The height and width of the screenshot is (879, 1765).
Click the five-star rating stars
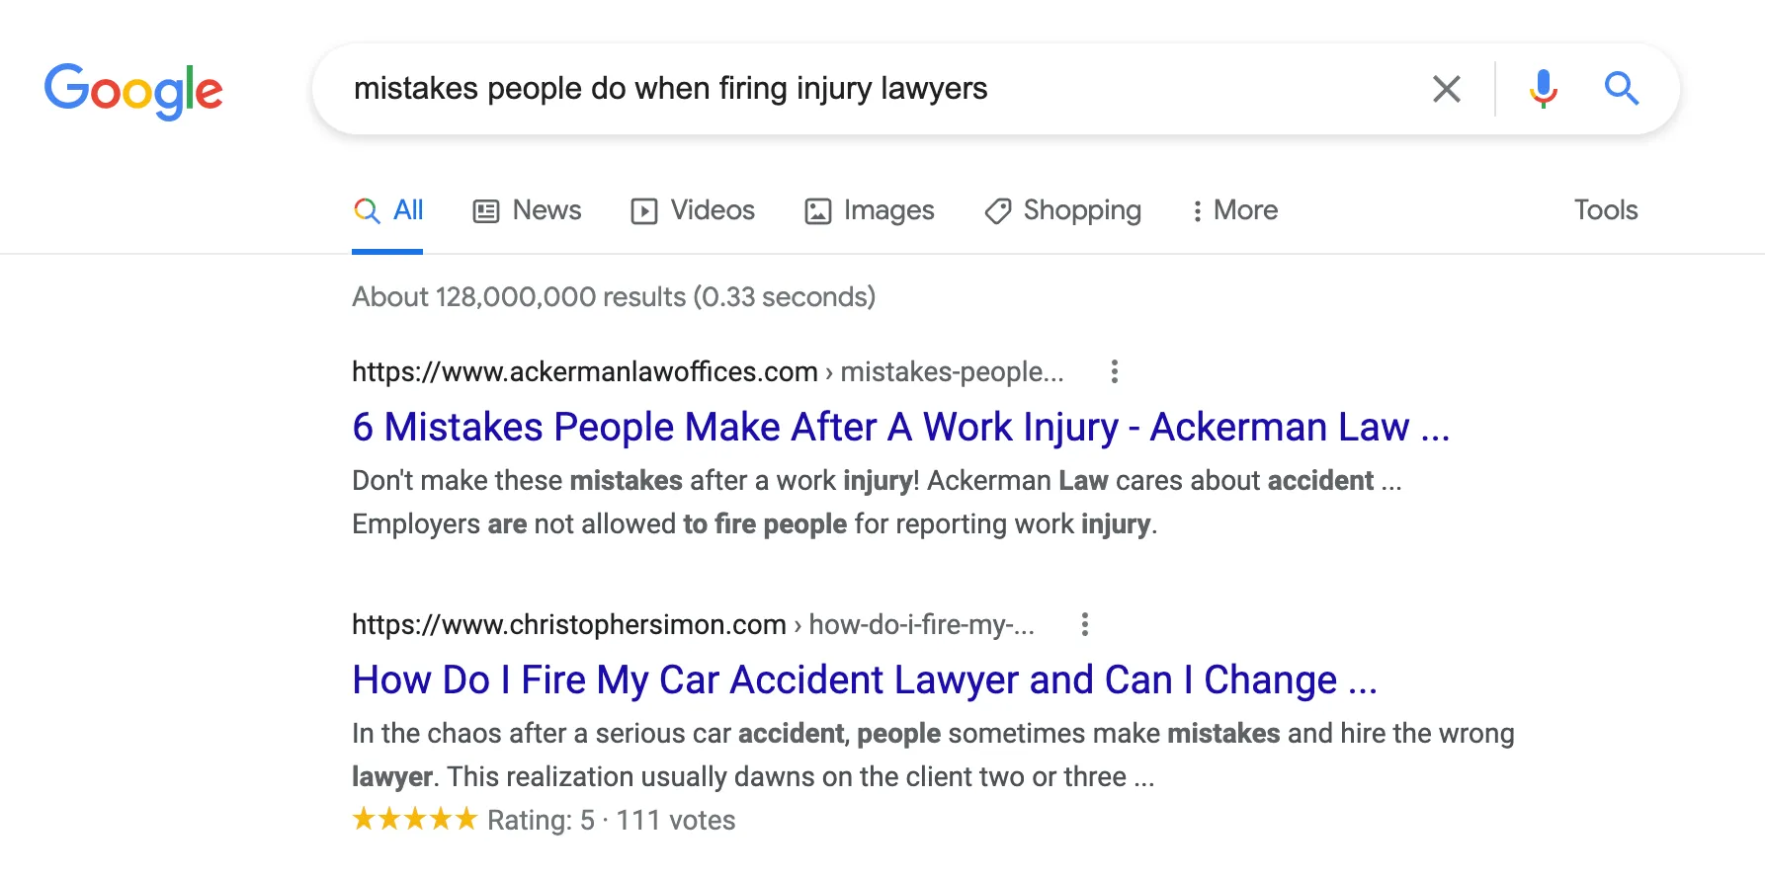click(415, 820)
